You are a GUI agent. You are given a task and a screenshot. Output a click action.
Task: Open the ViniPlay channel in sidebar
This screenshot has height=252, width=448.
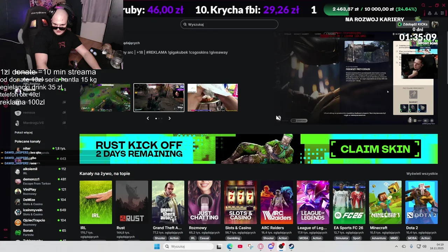(40, 191)
